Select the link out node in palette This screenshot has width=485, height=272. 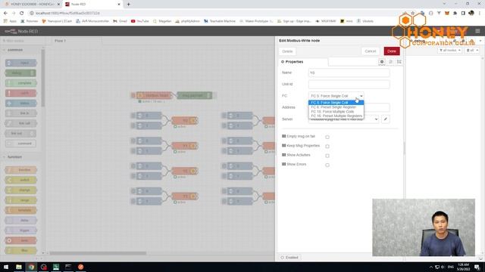tap(20, 134)
